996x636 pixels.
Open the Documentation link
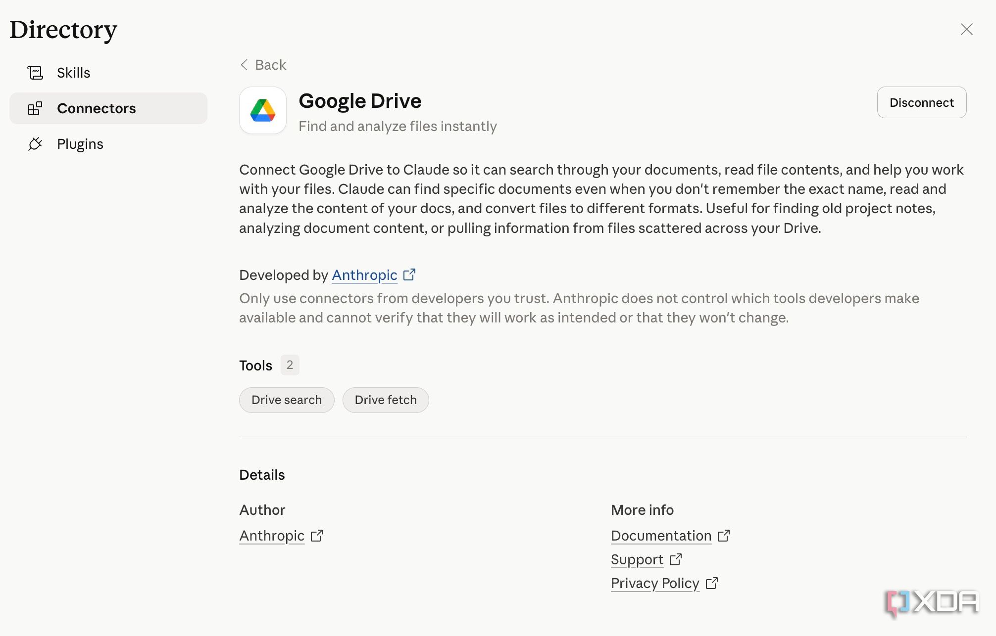pos(661,536)
